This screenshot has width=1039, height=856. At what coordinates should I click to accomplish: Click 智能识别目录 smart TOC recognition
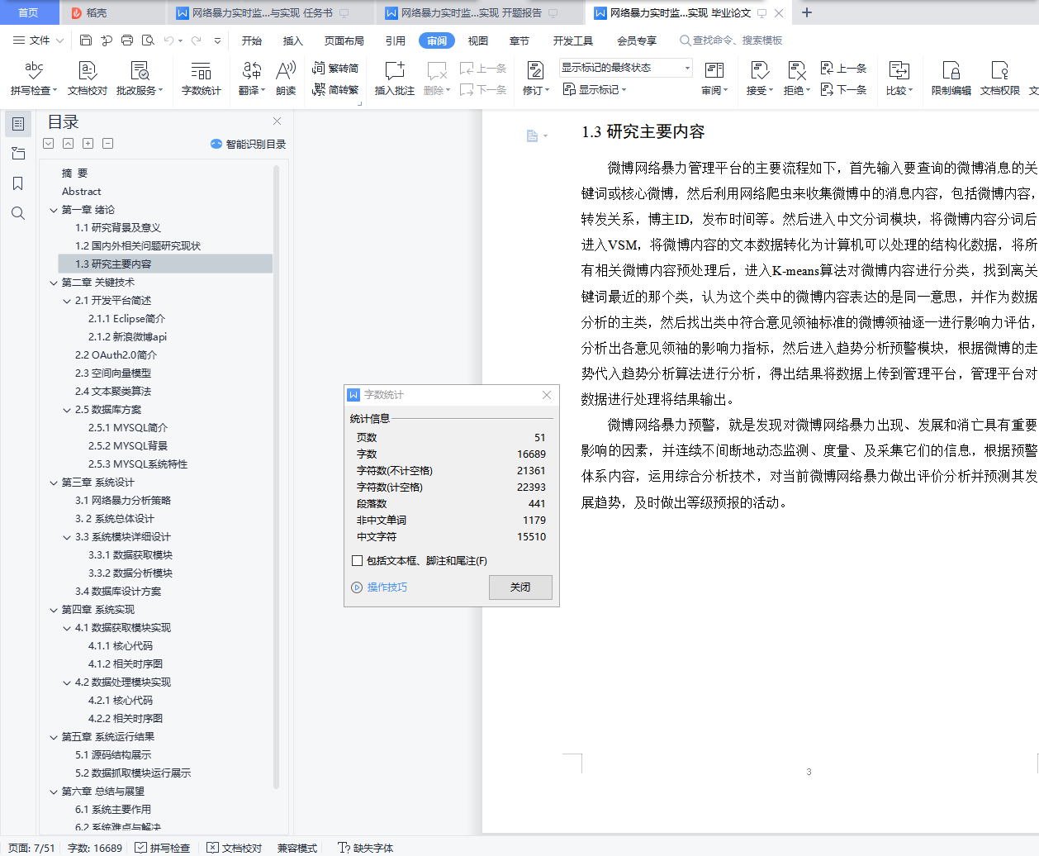pyautogui.click(x=249, y=144)
